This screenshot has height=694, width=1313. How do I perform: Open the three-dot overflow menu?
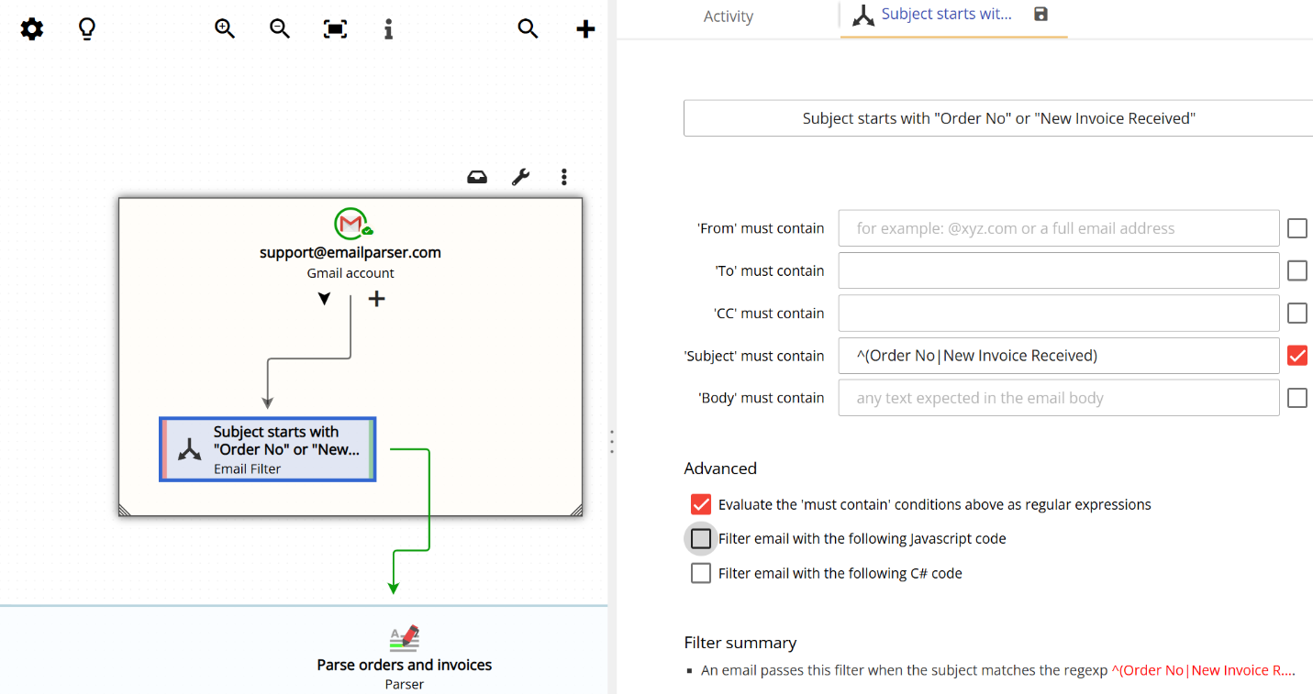(x=563, y=176)
